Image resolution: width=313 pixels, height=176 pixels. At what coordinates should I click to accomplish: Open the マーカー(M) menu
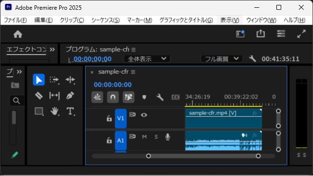(139, 20)
